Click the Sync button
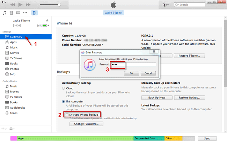 pos(207,138)
